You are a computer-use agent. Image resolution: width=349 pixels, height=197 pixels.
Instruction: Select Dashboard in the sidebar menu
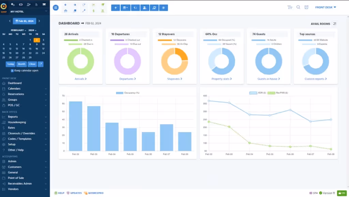click(x=15, y=83)
